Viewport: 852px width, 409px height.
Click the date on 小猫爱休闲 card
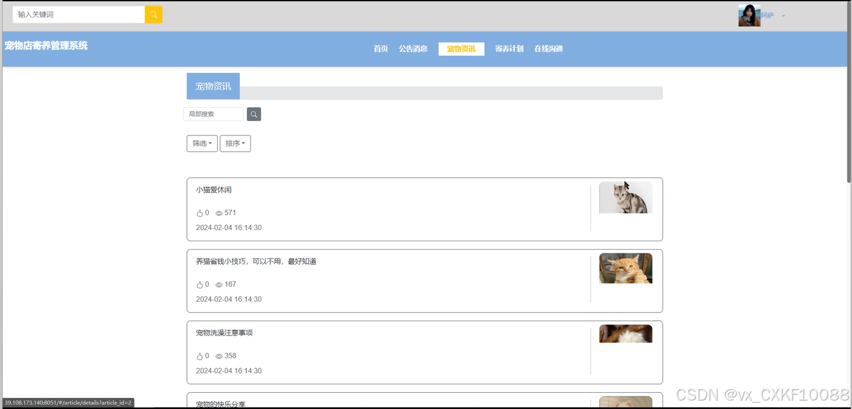(x=229, y=228)
